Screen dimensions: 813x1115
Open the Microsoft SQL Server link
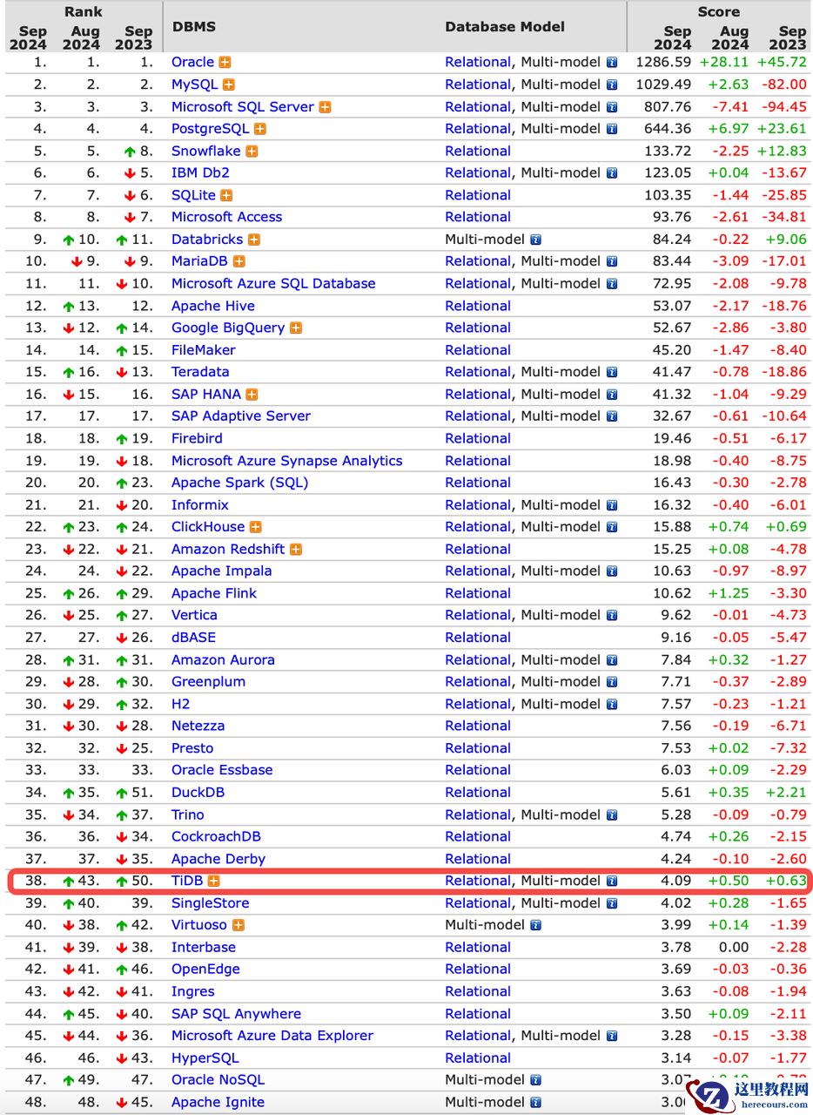pos(243,107)
